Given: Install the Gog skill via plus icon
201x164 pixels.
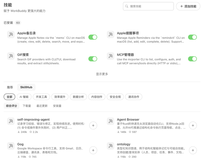Looking at the screenshot, I should coord(93,150).
